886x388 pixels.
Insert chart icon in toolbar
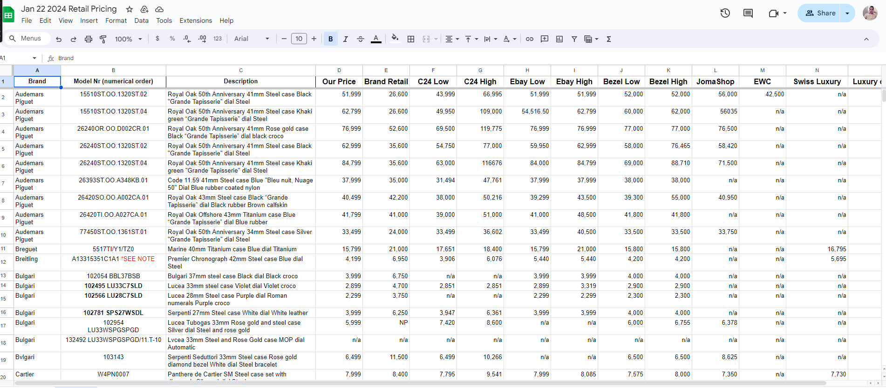(559, 39)
